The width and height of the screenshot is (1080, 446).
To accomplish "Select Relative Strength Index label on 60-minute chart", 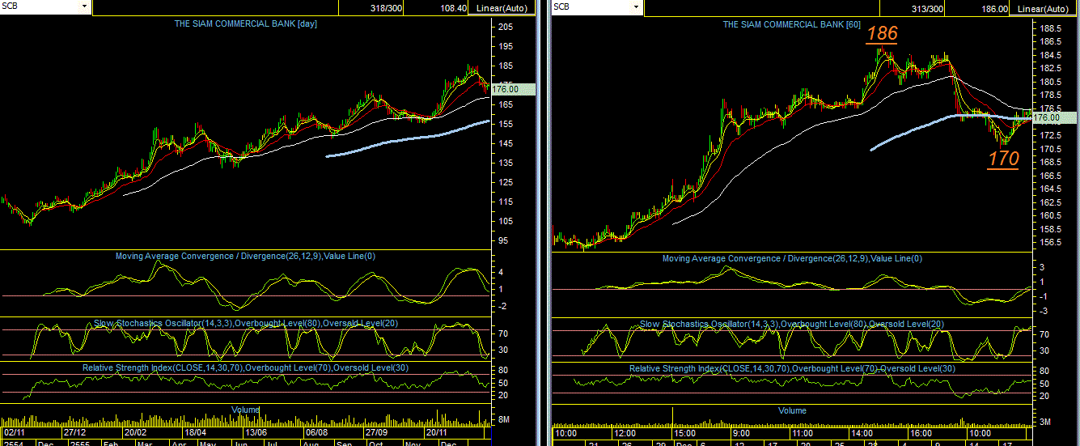I will (x=792, y=368).
